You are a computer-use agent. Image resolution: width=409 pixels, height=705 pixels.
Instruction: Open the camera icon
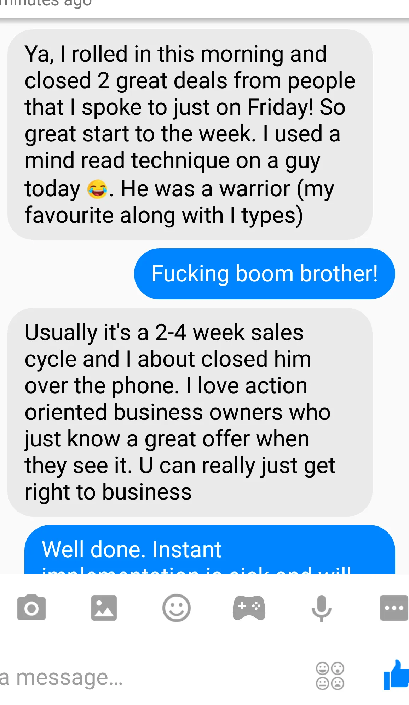[x=31, y=608]
